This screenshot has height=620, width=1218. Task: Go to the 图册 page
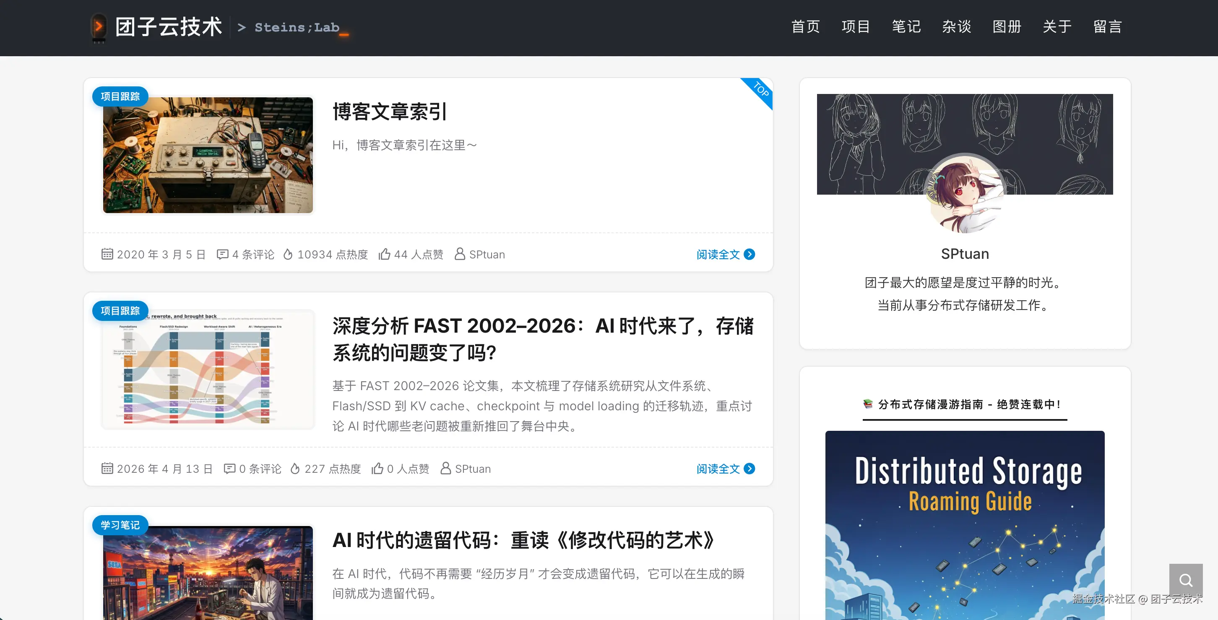click(1007, 27)
